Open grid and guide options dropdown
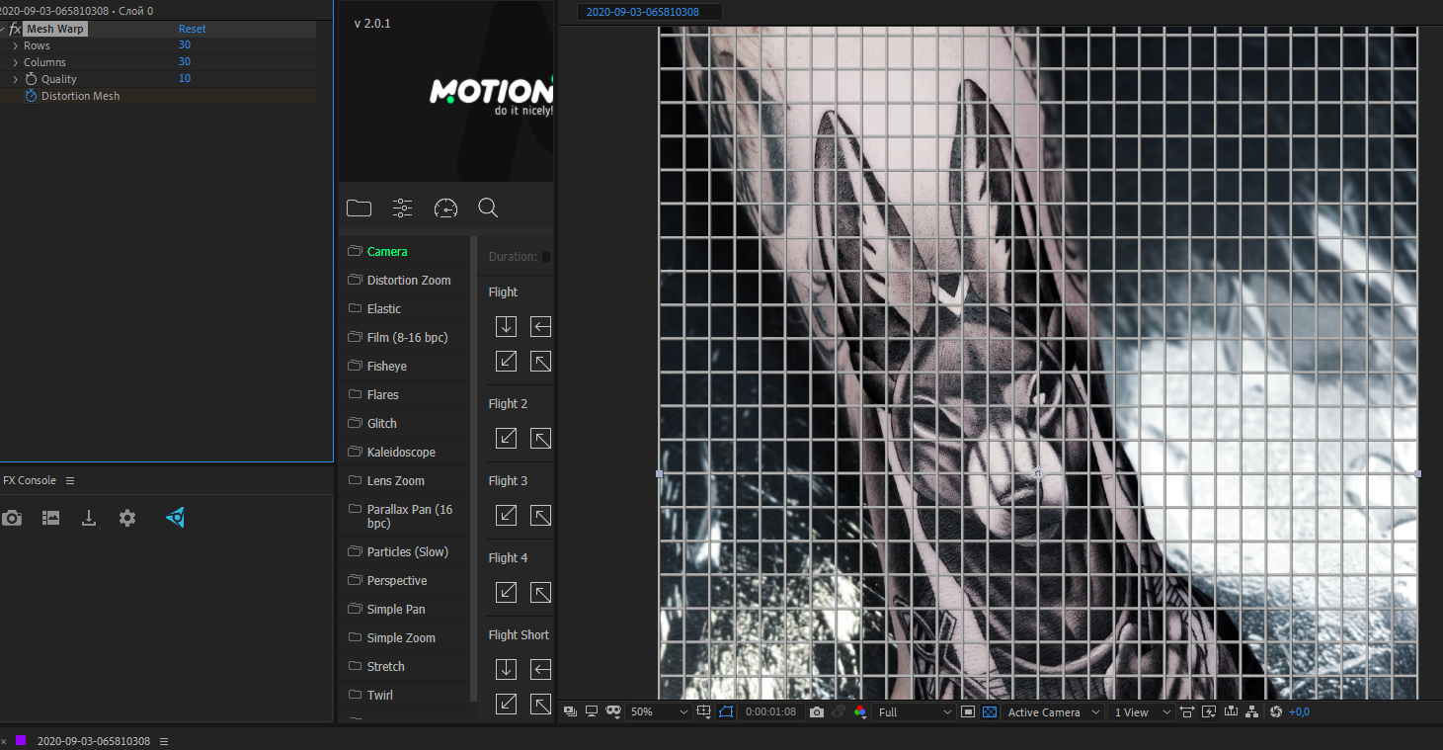Image resolution: width=1443 pixels, height=750 pixels. click(703, 711)
